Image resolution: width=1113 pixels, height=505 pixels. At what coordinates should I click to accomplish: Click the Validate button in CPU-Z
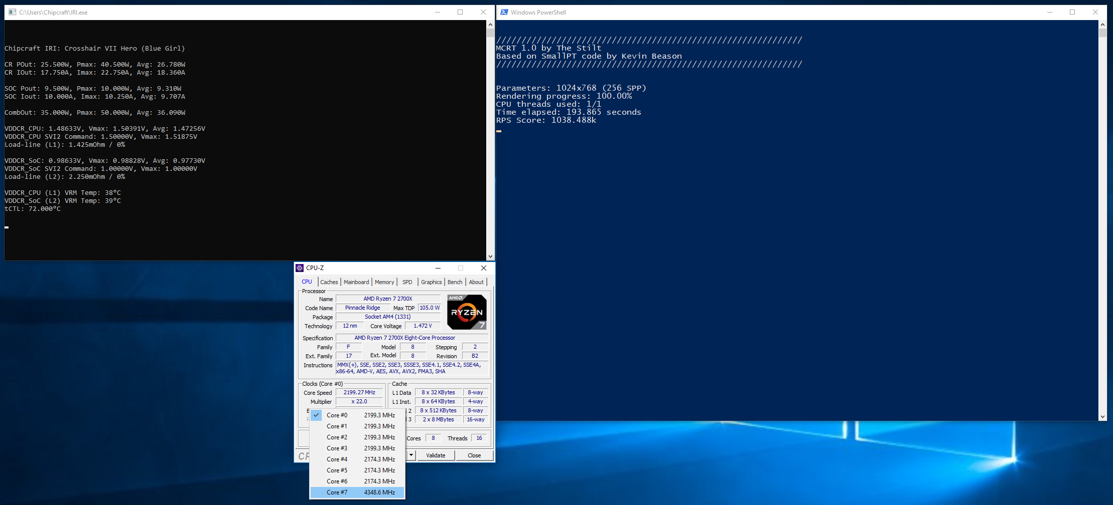436,455
